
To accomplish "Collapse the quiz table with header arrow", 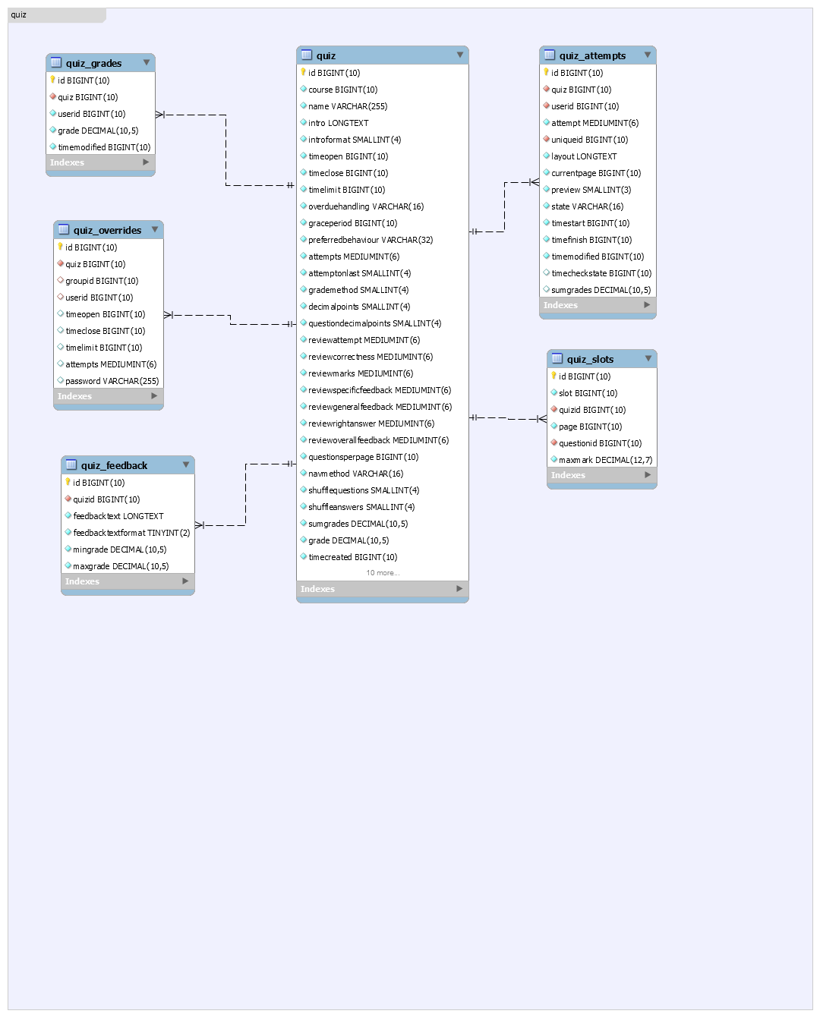I will click(460, 55).
